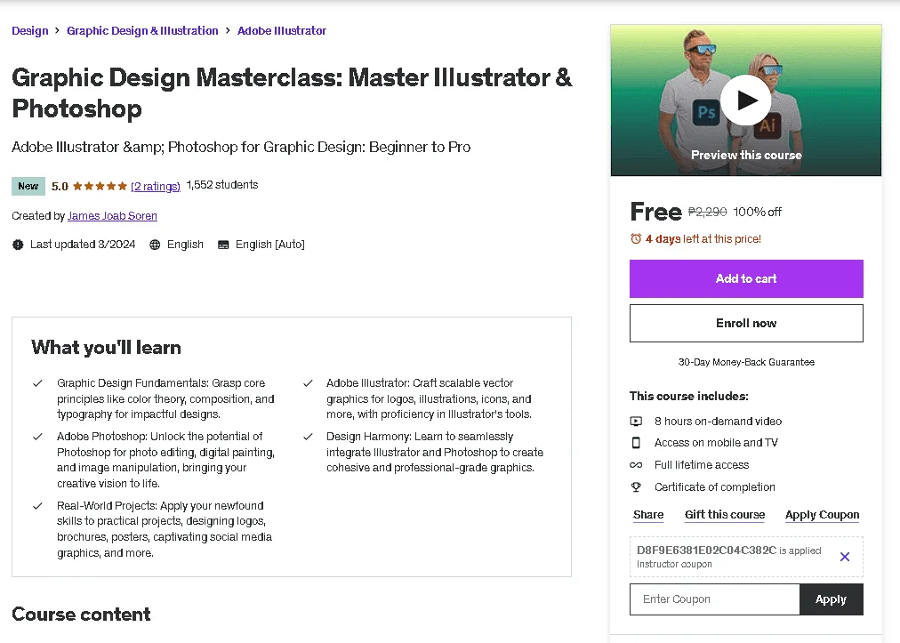The height and width of the screenshot is (643, 900).
Task: Click the certificate trophy icon
Action: click(x=636, y=486)
